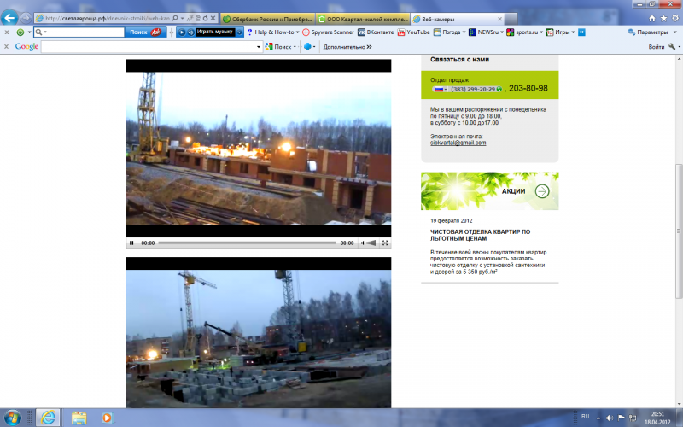Toggle fullscreen on the first video player

(385, 243)
